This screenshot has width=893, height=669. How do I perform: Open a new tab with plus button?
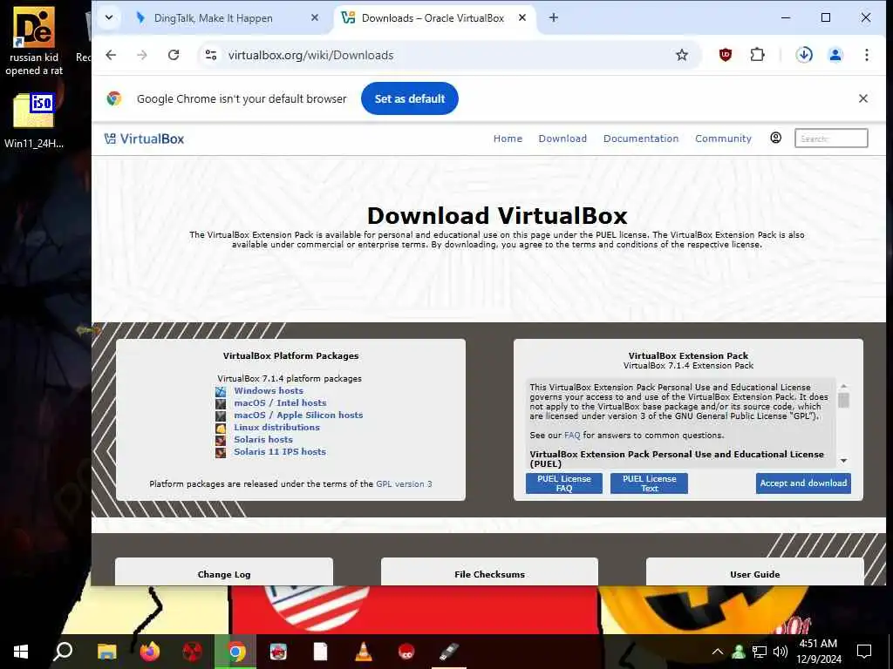[553, 18]
